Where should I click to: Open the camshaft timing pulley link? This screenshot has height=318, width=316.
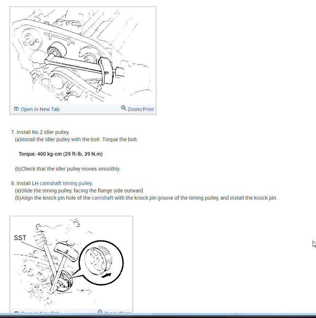point(66,183)
